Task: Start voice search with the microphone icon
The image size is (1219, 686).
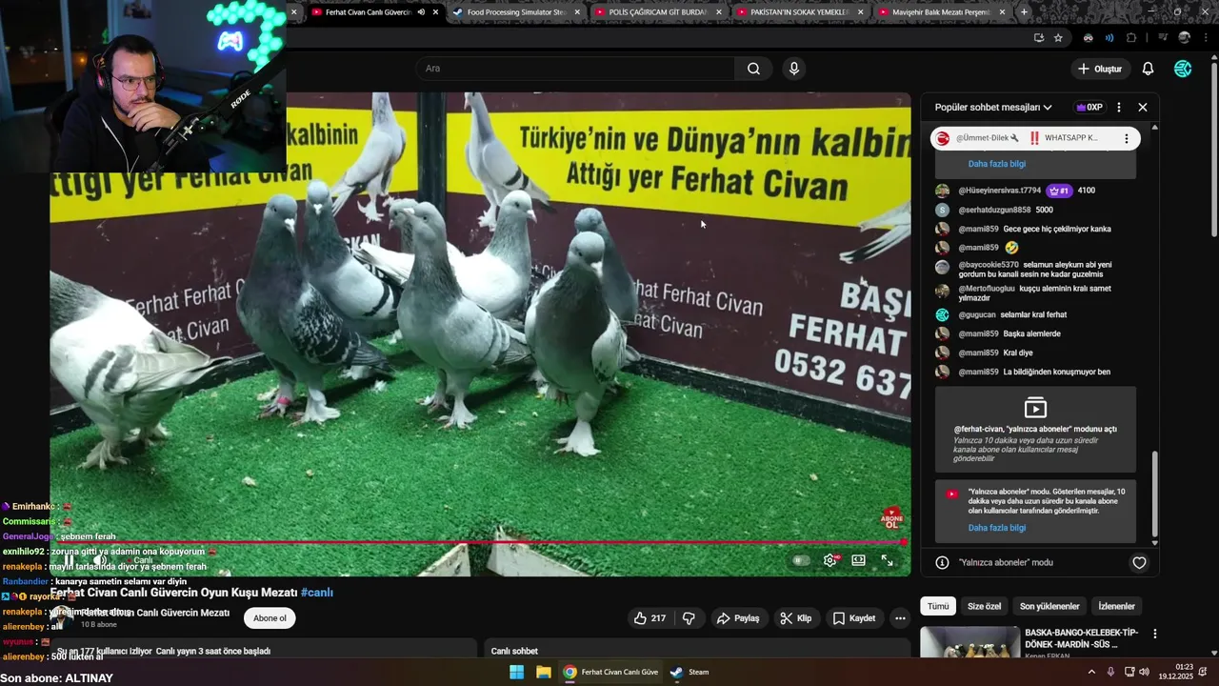Action: pos(793,69)
